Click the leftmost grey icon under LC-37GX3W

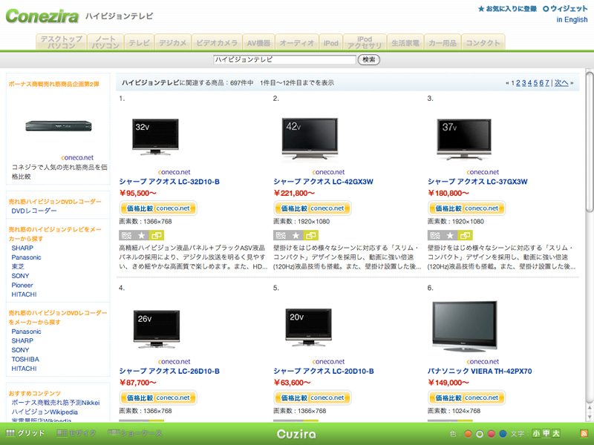click(x=434, y=235)
